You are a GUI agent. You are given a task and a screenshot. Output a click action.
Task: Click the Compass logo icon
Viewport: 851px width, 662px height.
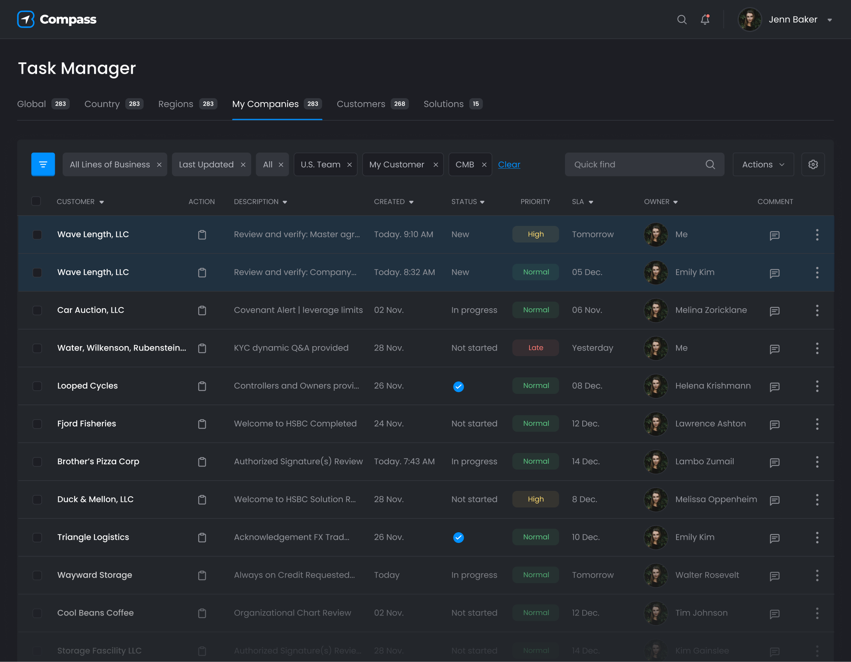[26, 19]
